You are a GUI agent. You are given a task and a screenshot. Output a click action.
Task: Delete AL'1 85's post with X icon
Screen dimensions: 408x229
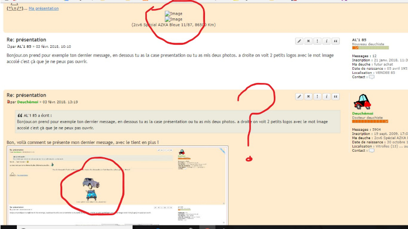tap(309, 41)
